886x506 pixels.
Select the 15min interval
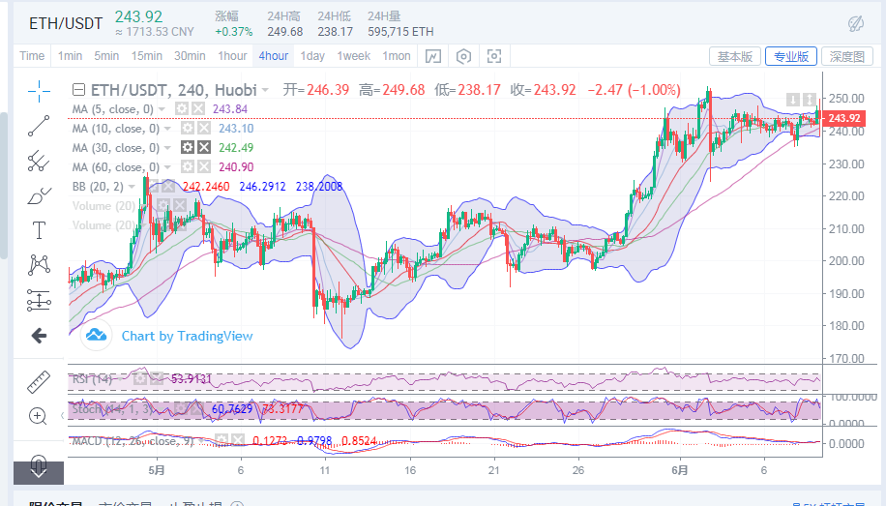point(146,56)
